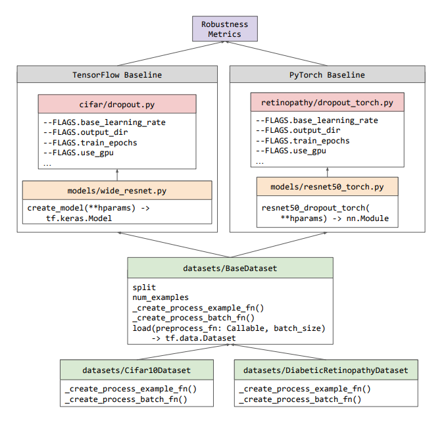Click _create_process_example_fn() in Cifar10Dataset
448x423 pixels.
(131, 389)
